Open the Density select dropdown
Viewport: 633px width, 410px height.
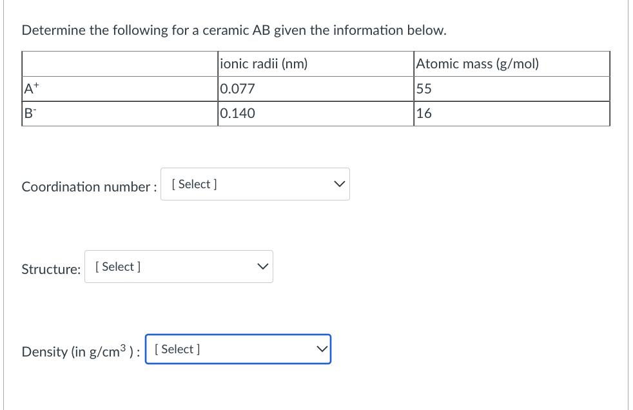[x=237, y=349]
